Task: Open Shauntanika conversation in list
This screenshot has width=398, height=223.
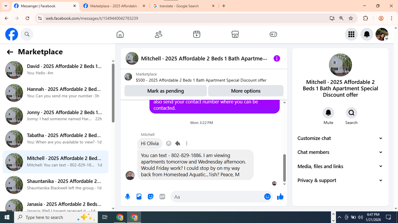Action: point(55,185)
